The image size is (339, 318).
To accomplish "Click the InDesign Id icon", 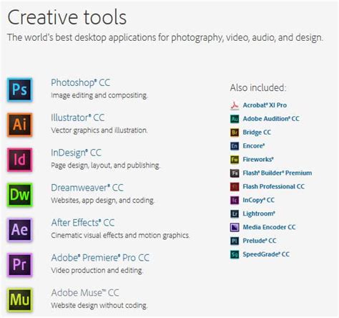I will pyautogui.click(x=19, y=160).
